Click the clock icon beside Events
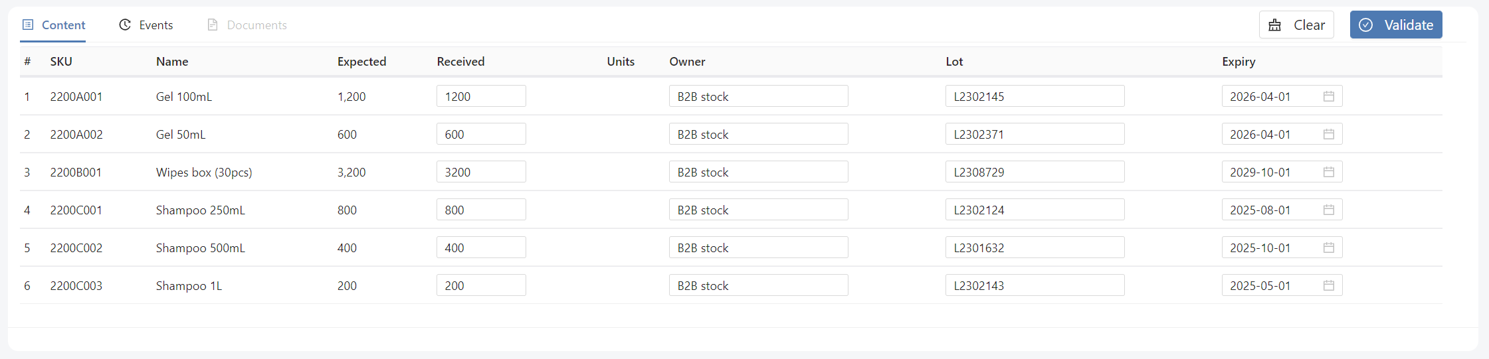The image size is (1489, 359). [x=125, y=25]
